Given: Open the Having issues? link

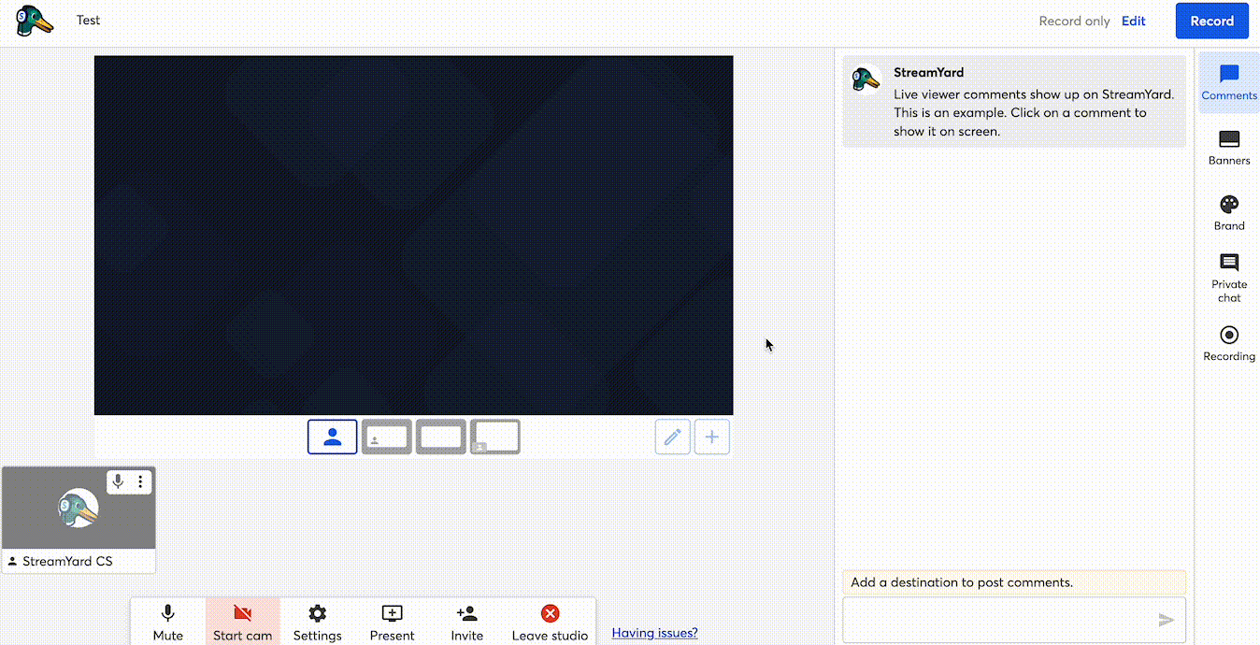Looking at the screenshot, I should [654, 633].
